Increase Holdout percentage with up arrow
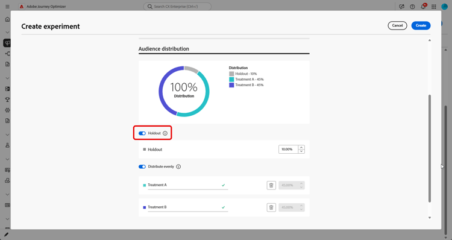 point(301,147)
